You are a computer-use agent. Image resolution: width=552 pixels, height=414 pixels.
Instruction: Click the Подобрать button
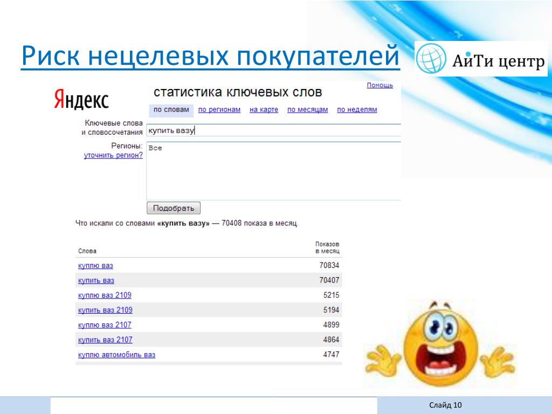click(174, 208)
